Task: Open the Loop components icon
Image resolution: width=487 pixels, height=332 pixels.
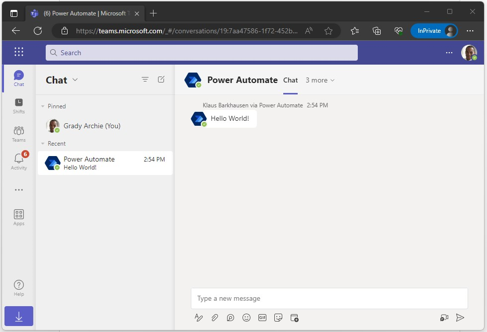Action: (231, 318)
